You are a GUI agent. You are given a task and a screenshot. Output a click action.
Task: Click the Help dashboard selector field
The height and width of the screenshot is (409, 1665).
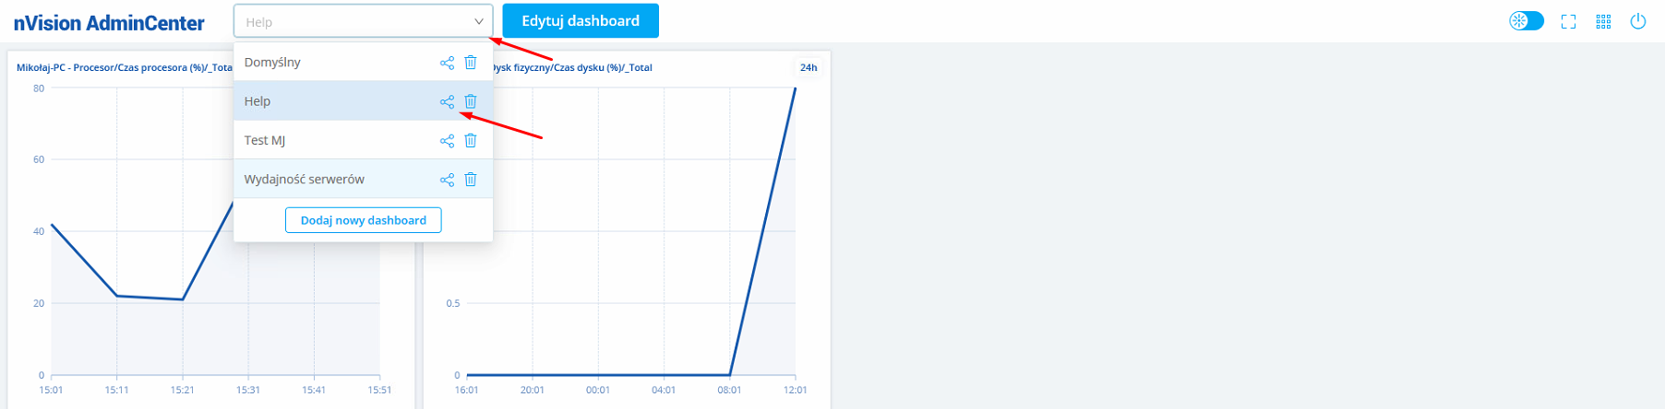pyautogui.click(x=351, y=21)
